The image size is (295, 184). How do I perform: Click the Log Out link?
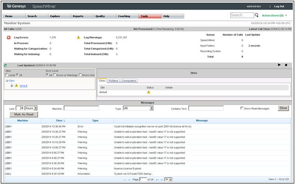click(279, 6)
